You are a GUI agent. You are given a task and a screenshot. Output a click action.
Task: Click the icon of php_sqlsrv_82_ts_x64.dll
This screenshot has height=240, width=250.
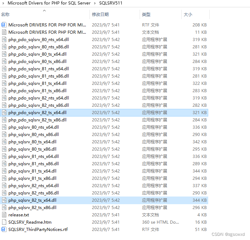pos(4,200)
